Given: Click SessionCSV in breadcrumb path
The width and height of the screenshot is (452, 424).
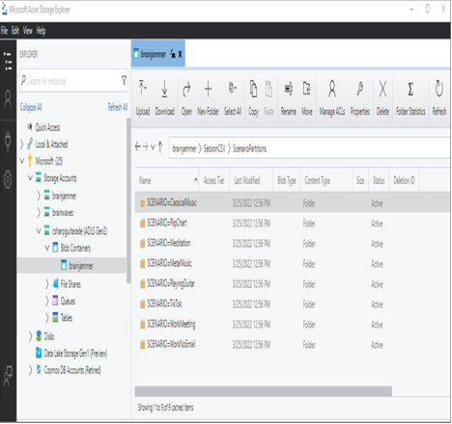Looking at the screenshot, I should 214,148.
